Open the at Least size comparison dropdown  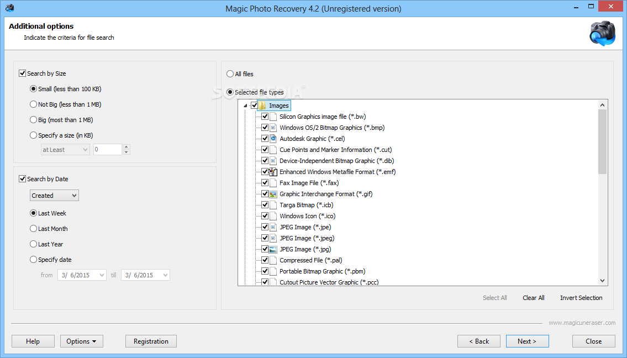click(65, 150)
